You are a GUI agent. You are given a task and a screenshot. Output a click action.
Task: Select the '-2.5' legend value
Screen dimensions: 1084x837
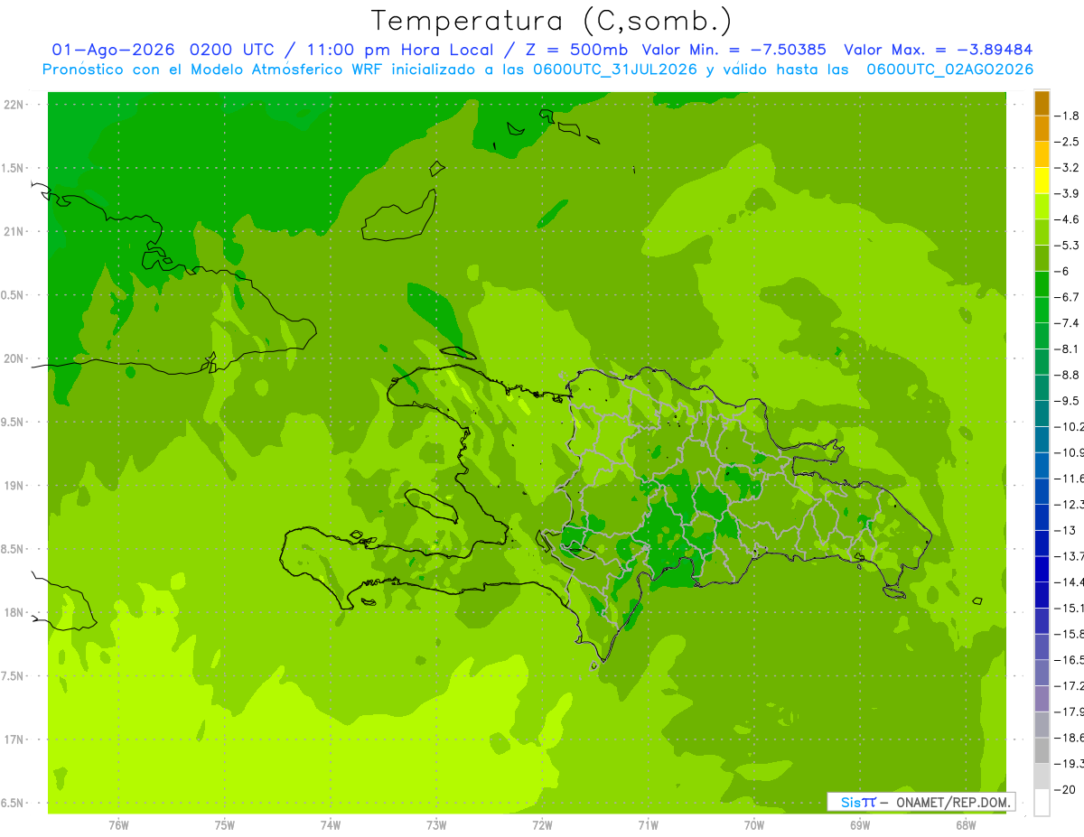click(1068, 142)
